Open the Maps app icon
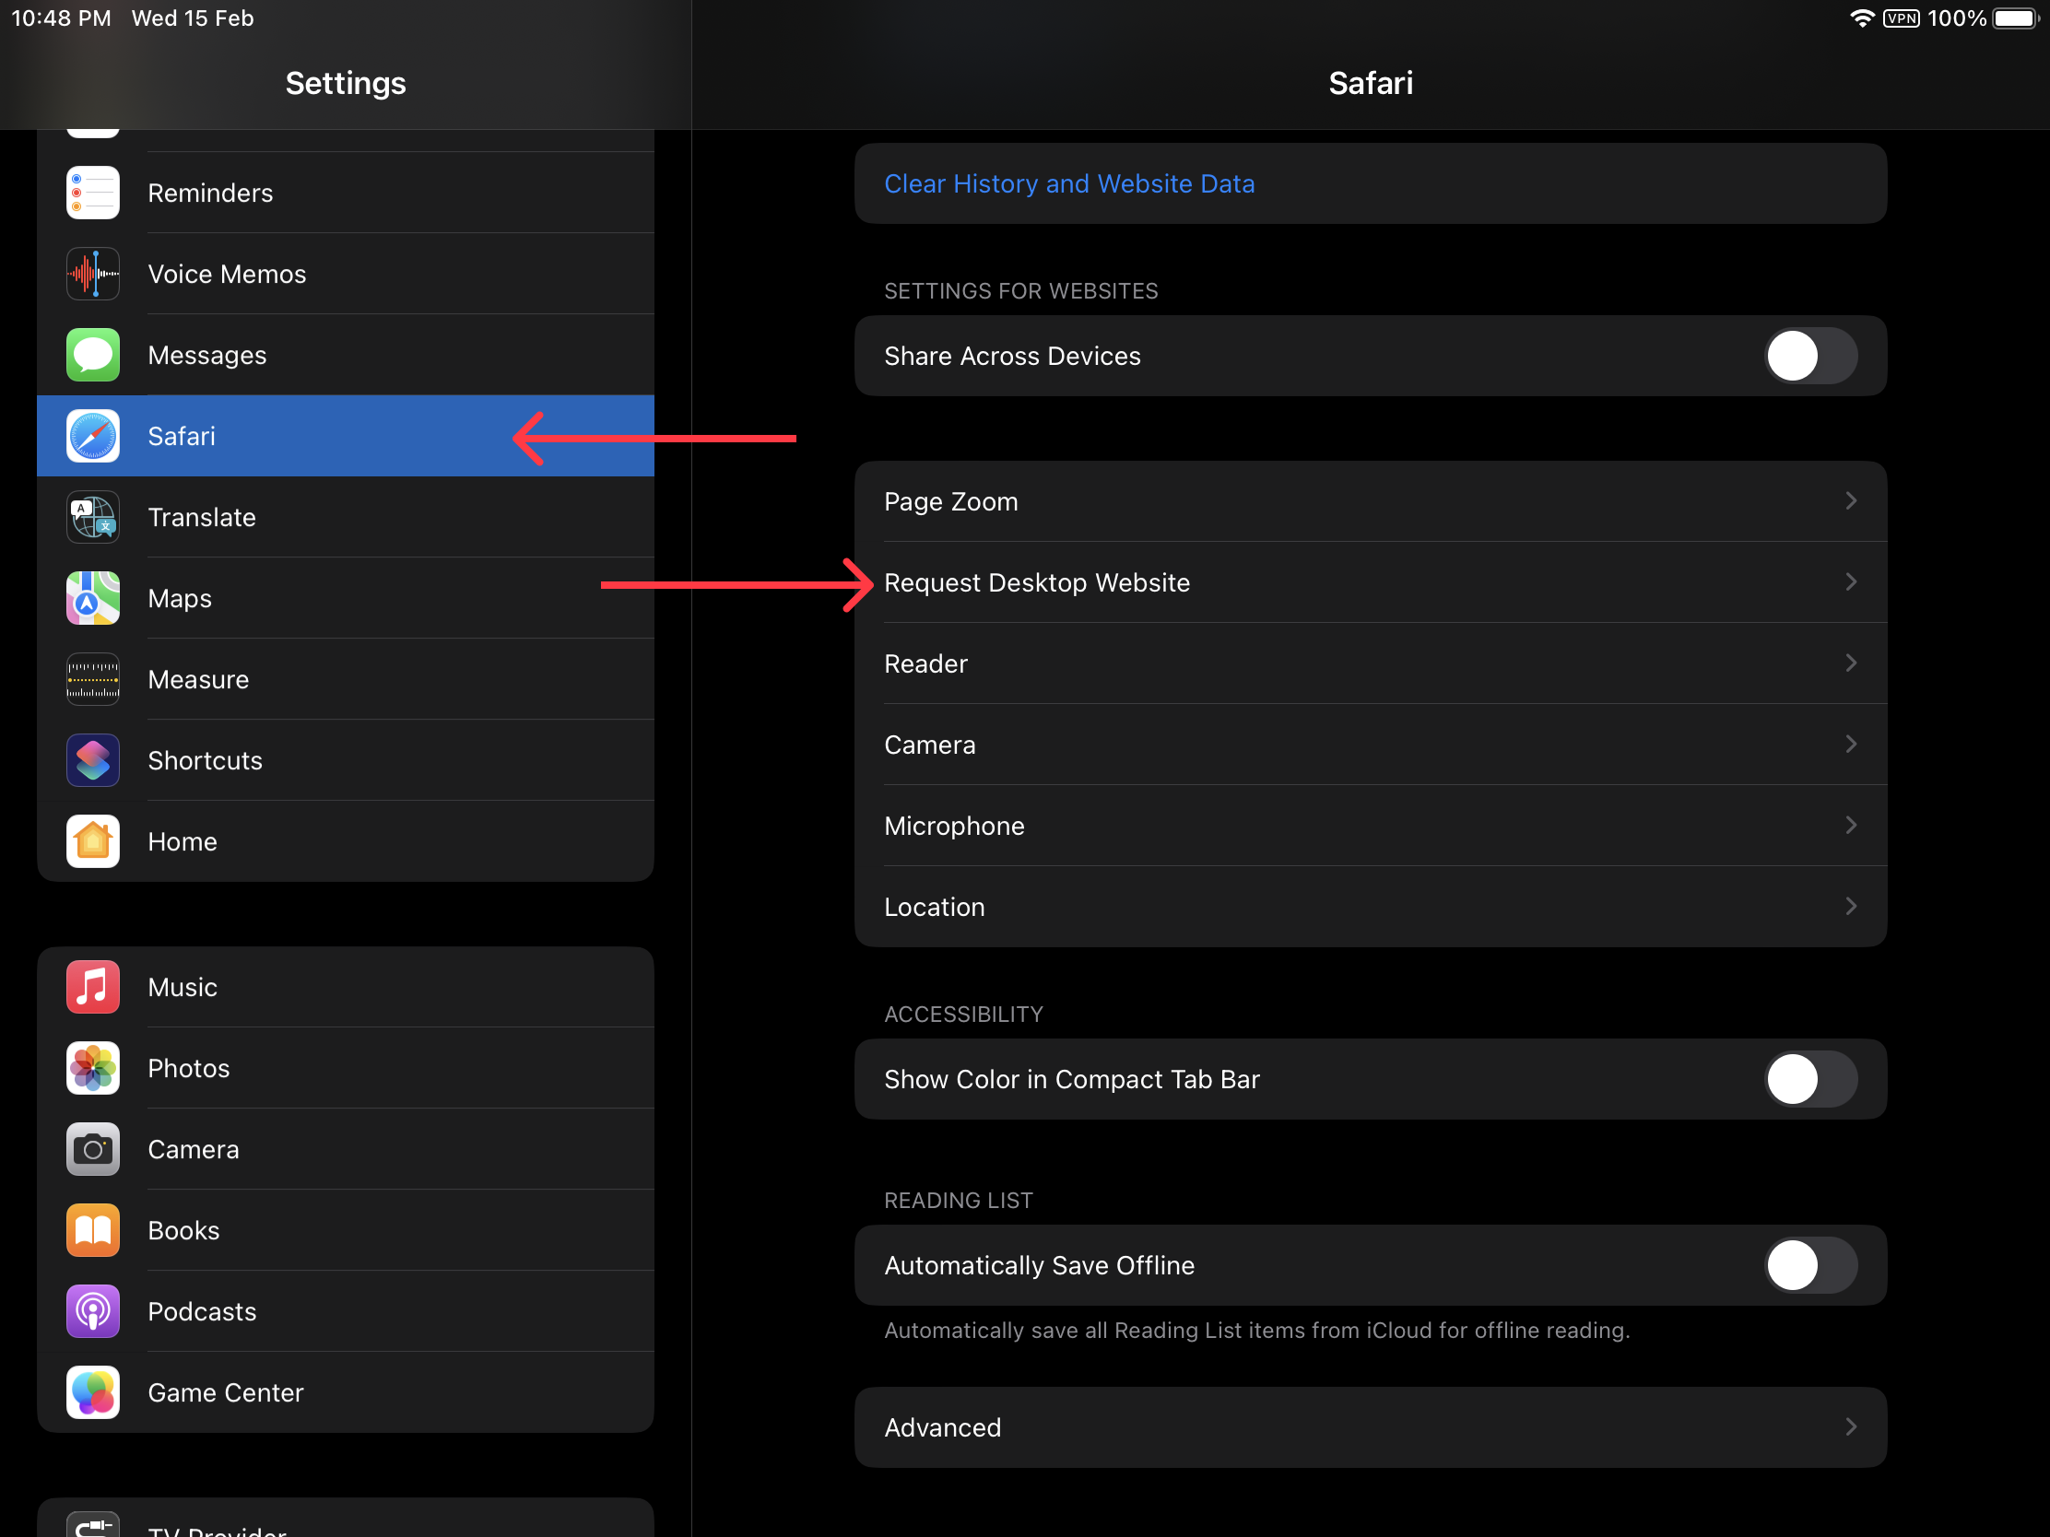This screenshot has height=1537, width=2050. 93,599
